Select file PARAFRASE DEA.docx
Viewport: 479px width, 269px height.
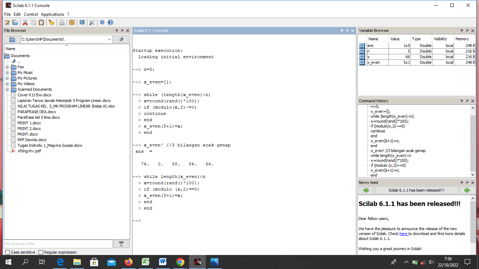point(37,112)
